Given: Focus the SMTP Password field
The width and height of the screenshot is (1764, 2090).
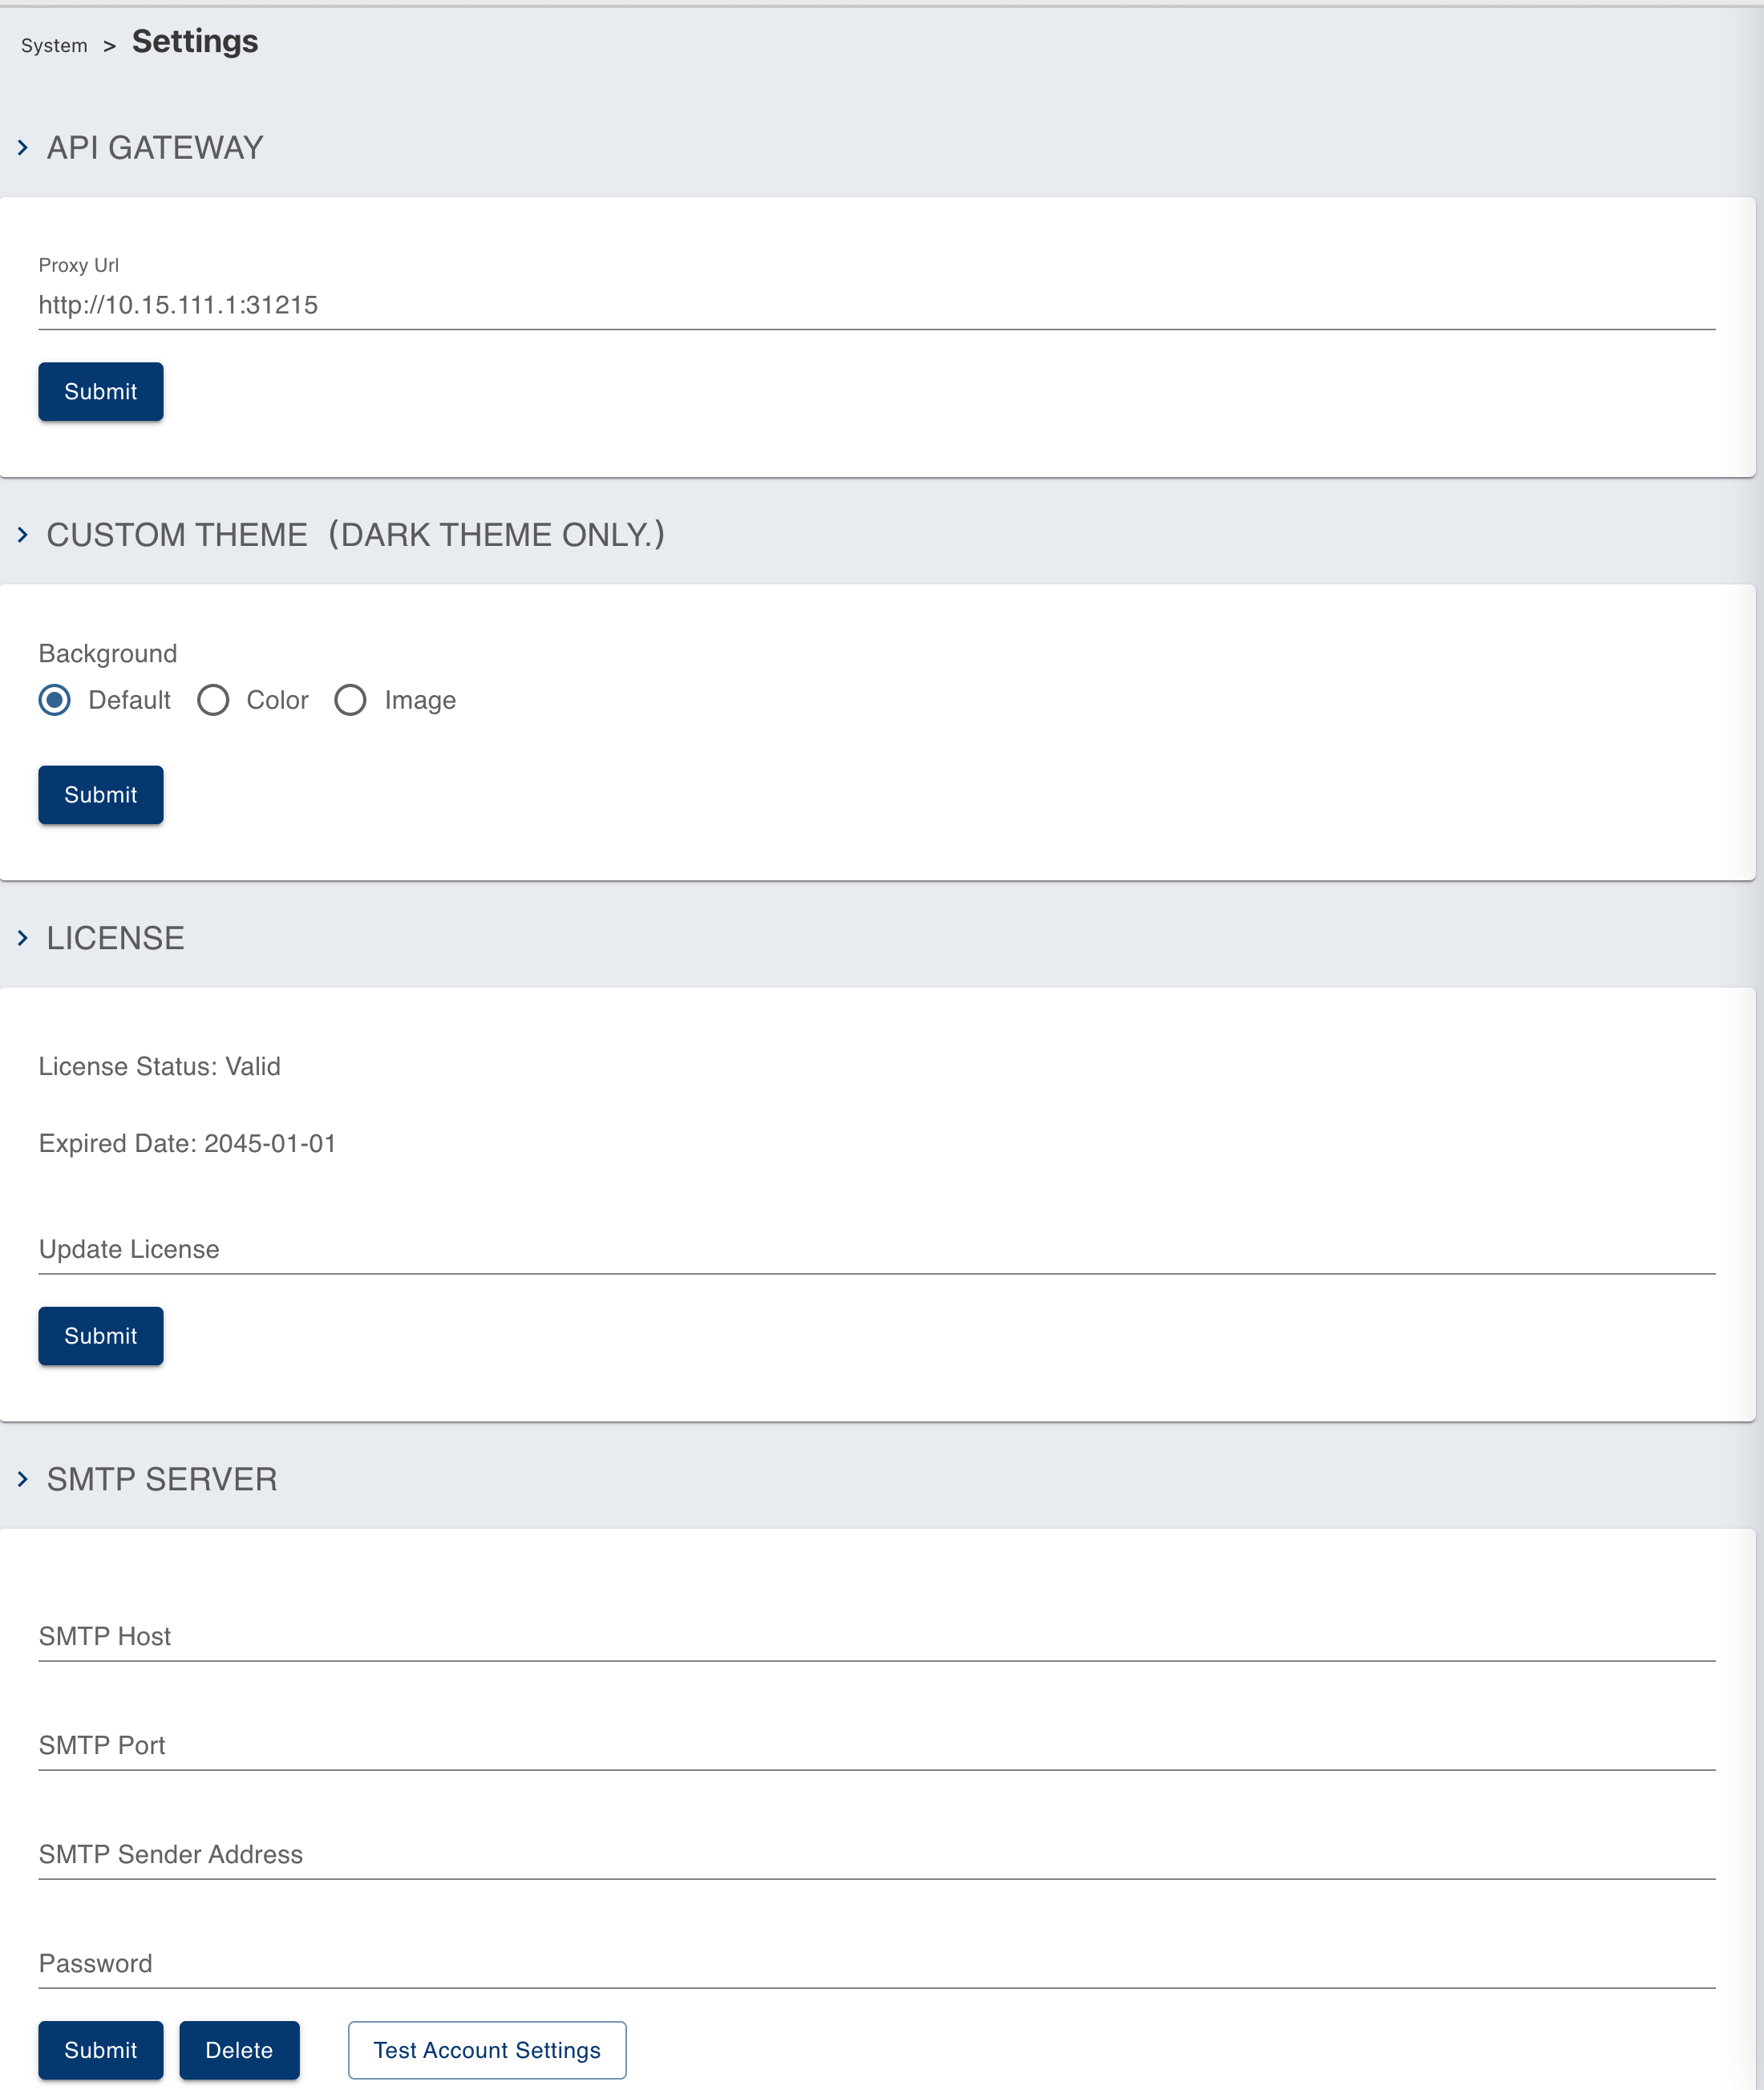Looking at the screenshot, I should point(877,1963).
